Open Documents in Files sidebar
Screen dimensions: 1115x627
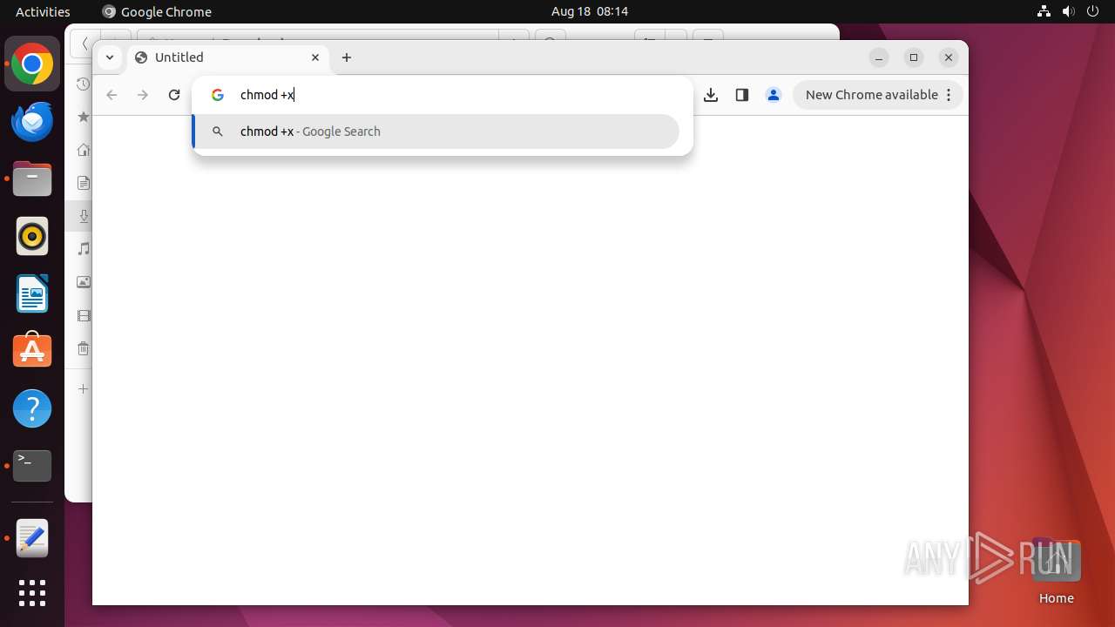pos(83,183)
